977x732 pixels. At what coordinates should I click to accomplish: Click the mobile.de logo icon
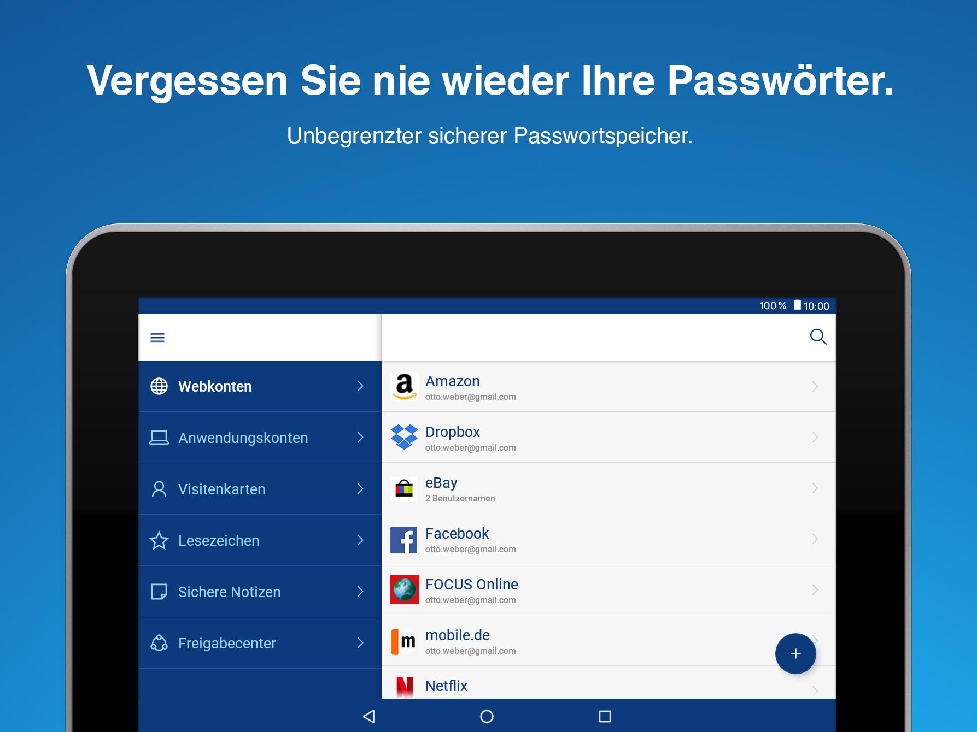pyautogui.click(x=404, y=641)
